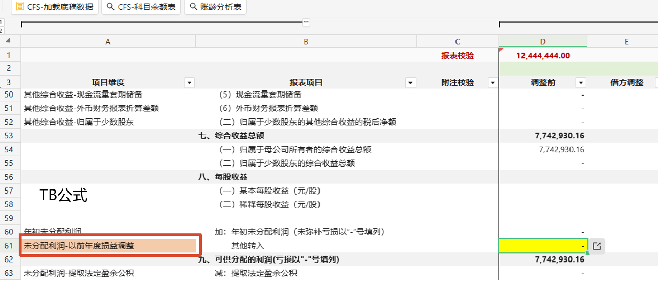Select cell 未分配利润-以前年度损益调整

108,246
